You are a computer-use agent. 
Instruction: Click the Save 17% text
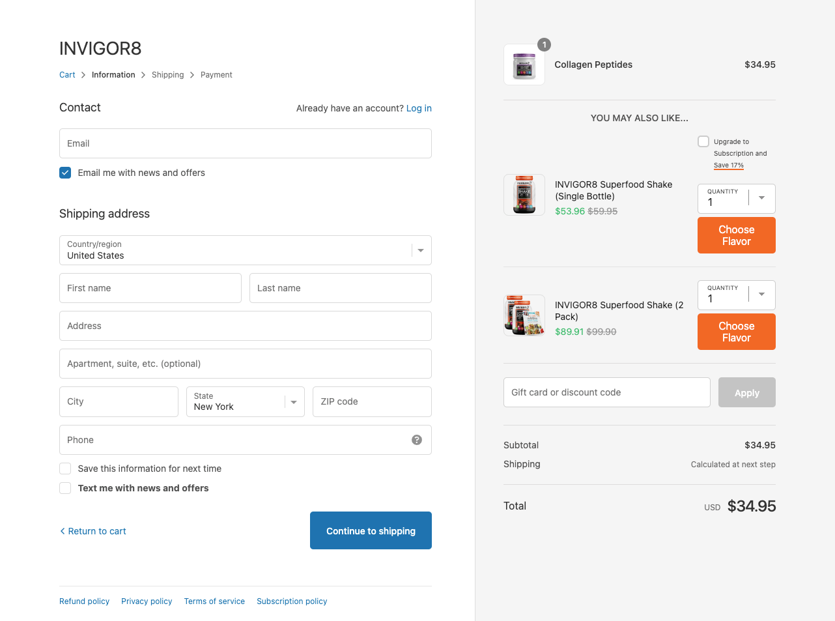pos(729,166)
